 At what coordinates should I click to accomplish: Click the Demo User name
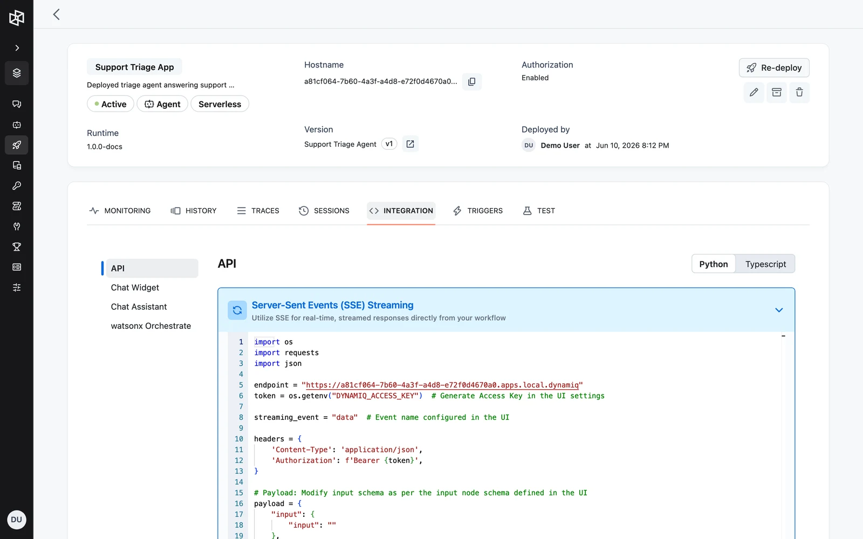pyautogui.click(x=560, y=146)
